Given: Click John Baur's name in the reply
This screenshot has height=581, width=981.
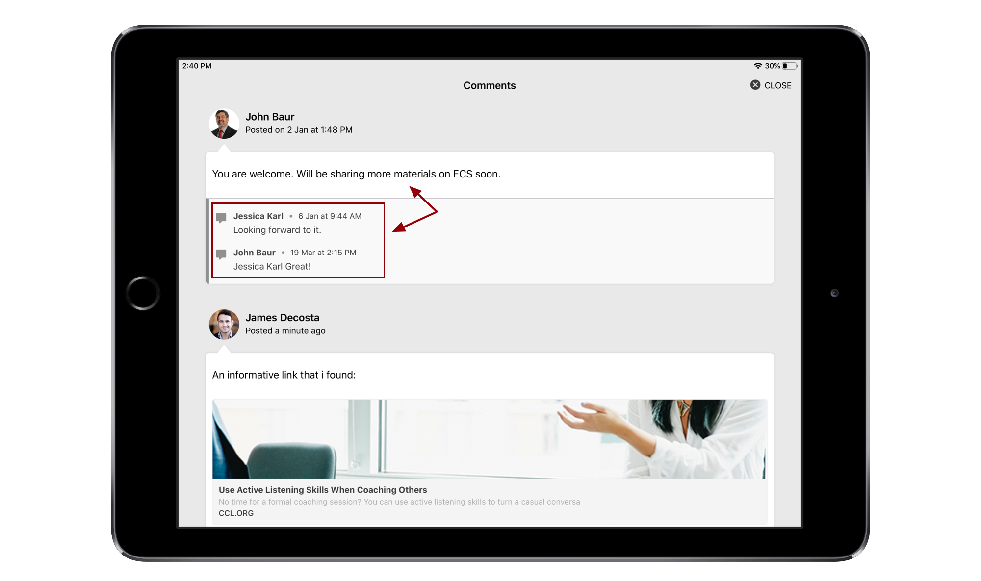Looking at the screenshot, I should point(254,253).
